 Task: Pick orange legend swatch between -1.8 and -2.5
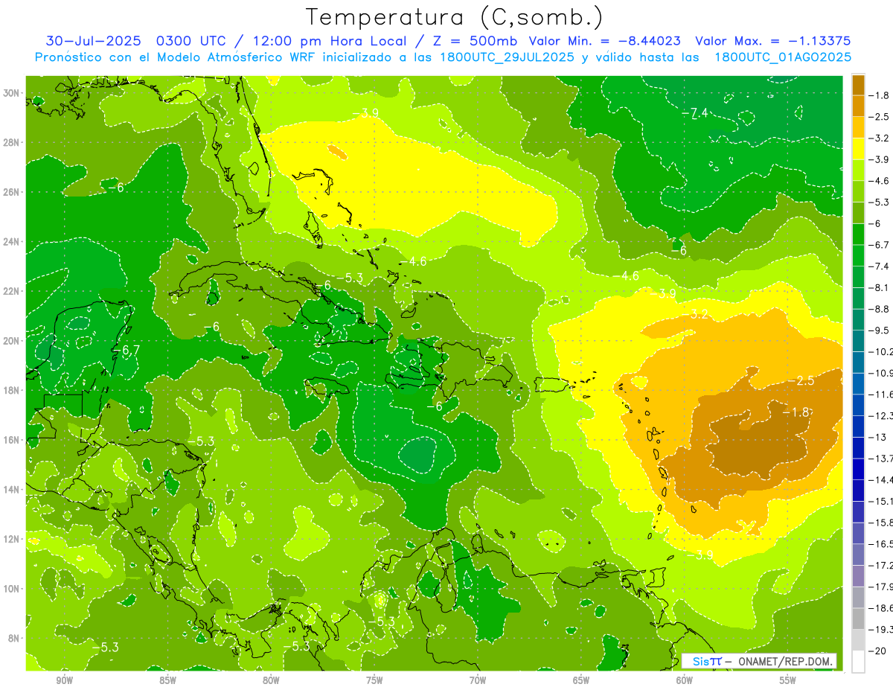click(x=858, y=106)
